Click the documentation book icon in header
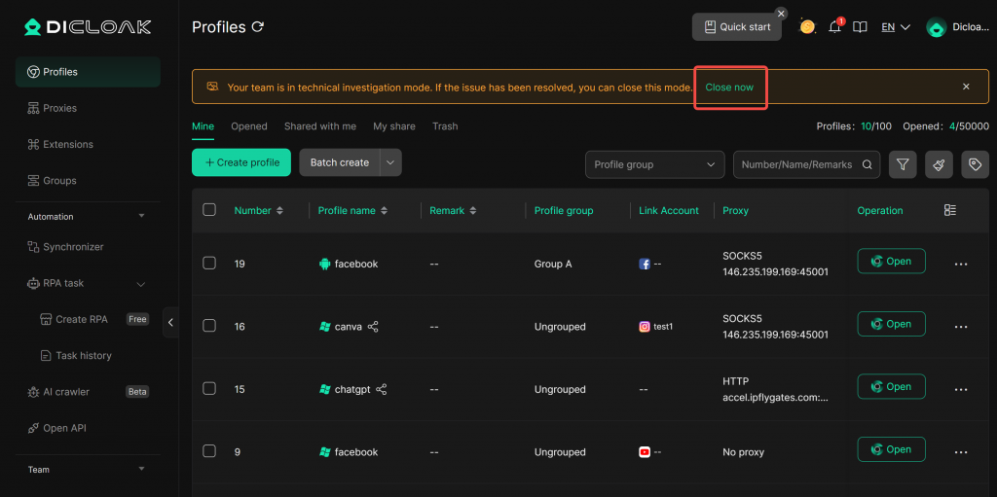997x497 pixels. [x=860, y=27]
